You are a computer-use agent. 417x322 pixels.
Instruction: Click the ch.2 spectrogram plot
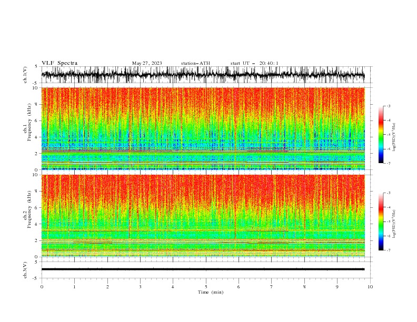(203, 216)
